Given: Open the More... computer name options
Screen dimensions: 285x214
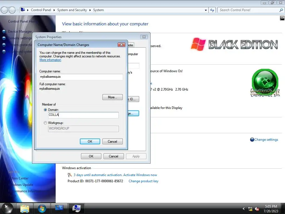Looking at the screenshot, I should (x=112, y=97).
